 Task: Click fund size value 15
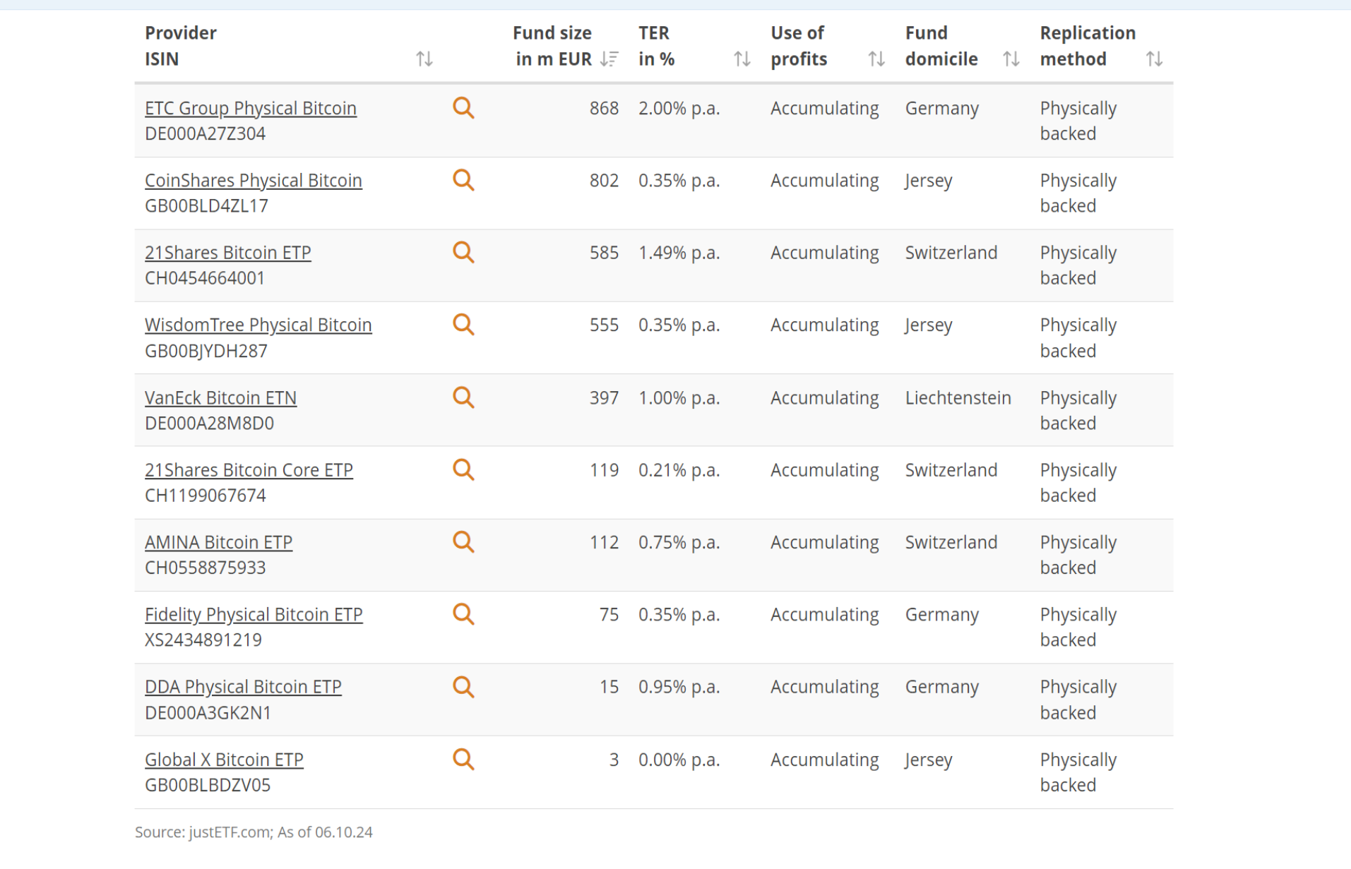tap(609, 687)
